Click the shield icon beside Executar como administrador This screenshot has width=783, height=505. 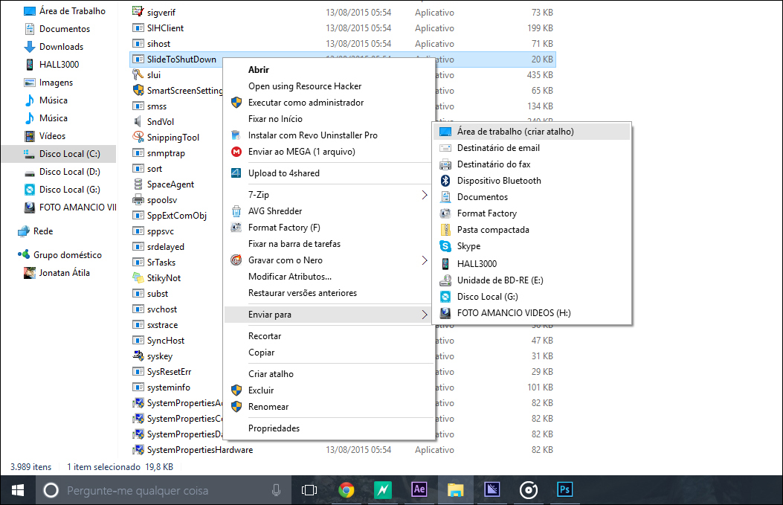236,103
